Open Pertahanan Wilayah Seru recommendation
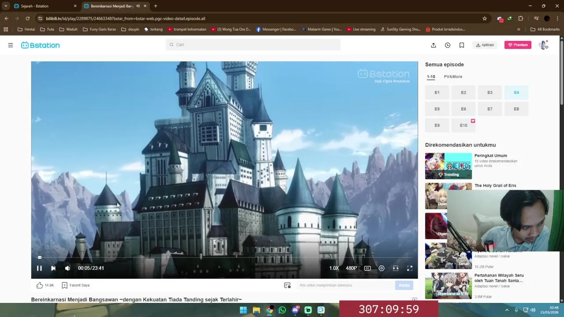This screenshot has width=564, height=317. click(499, 278)
